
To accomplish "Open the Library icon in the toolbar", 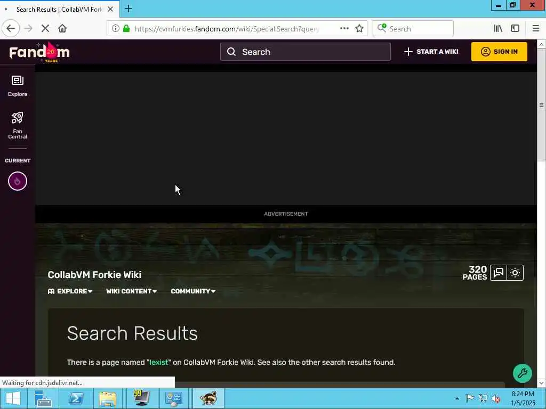I will tap(498, 29).
